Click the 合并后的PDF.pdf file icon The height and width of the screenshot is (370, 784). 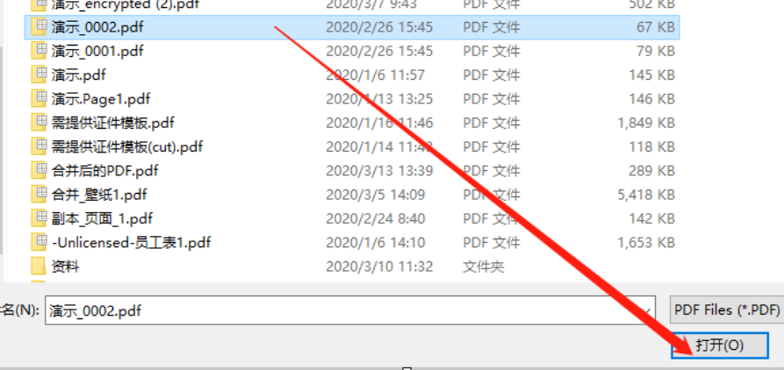(x=39, y=171)
